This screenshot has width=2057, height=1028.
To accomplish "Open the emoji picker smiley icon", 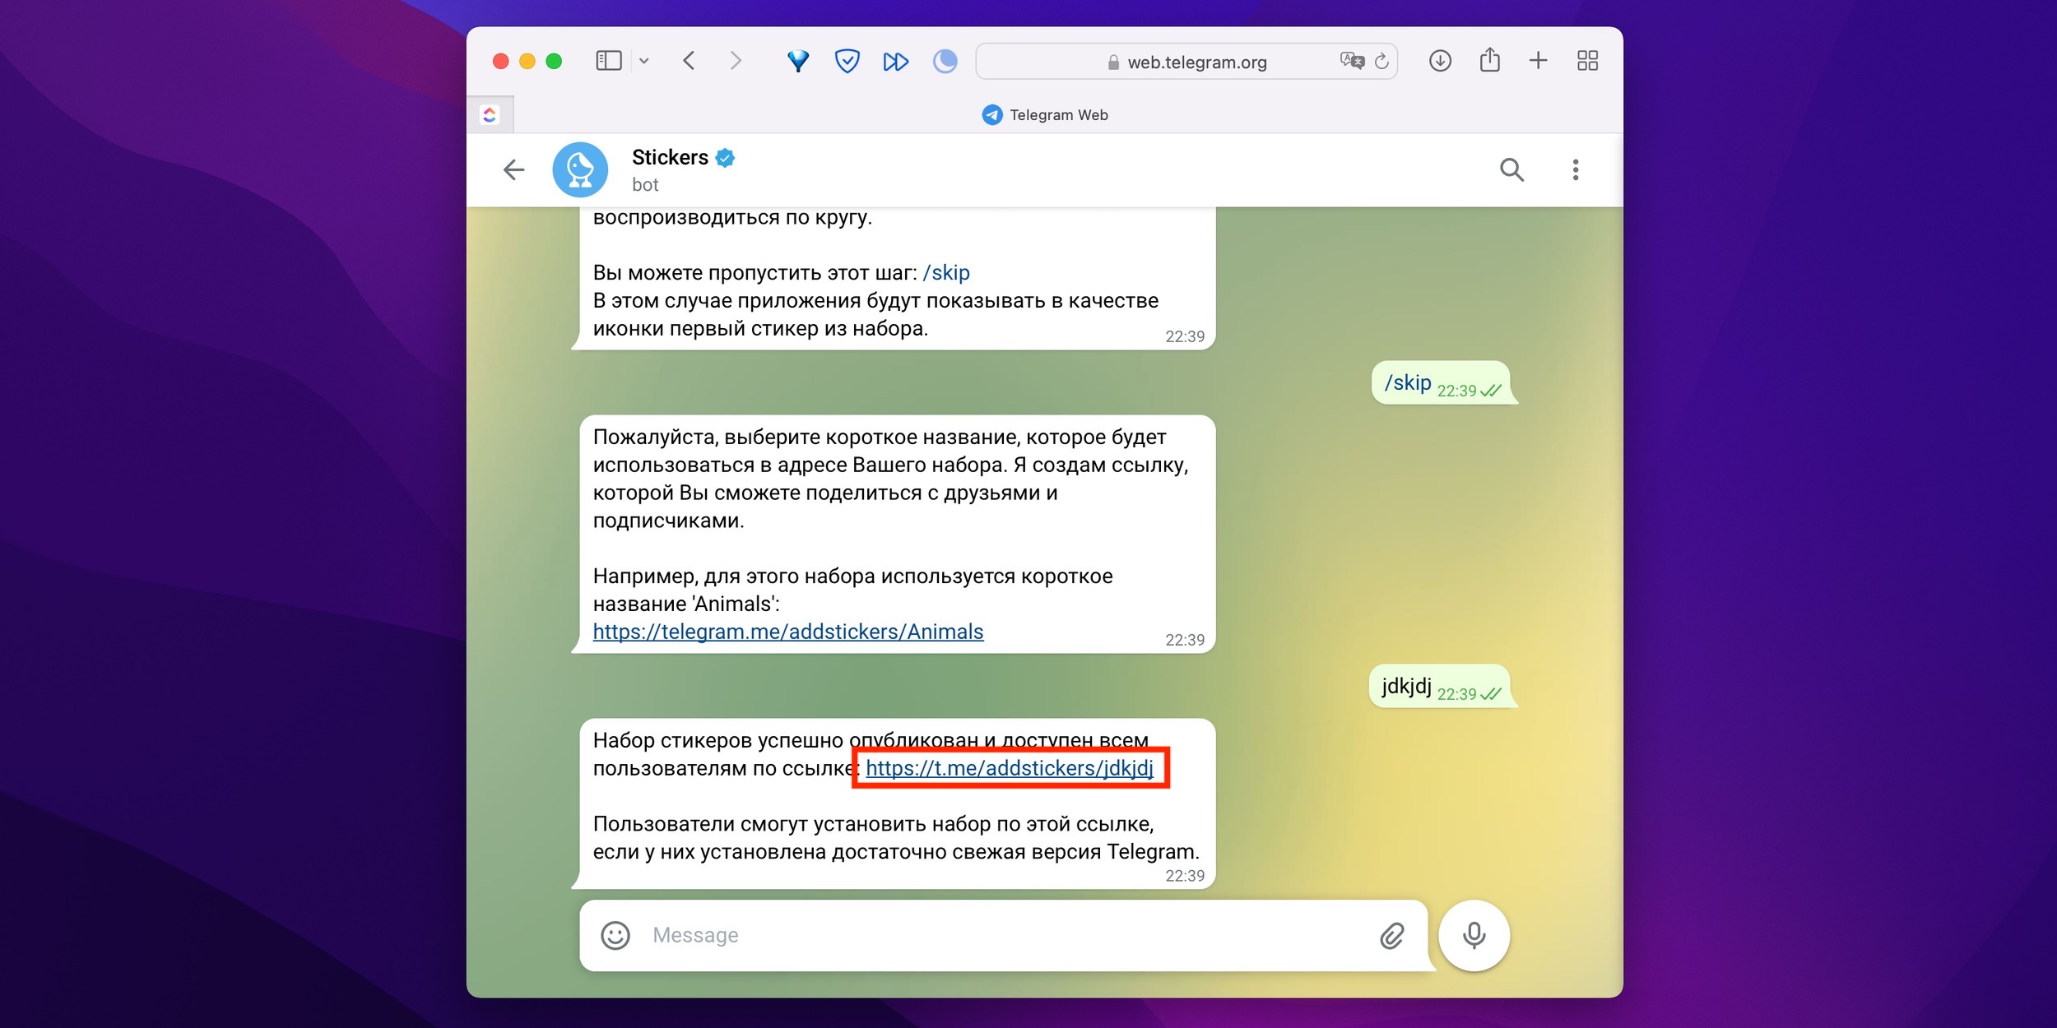I will click(x=615, y=935).
